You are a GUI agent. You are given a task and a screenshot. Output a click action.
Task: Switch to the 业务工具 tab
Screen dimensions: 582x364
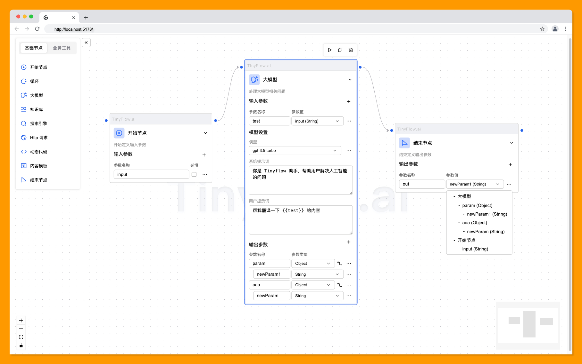click(62, 48)
